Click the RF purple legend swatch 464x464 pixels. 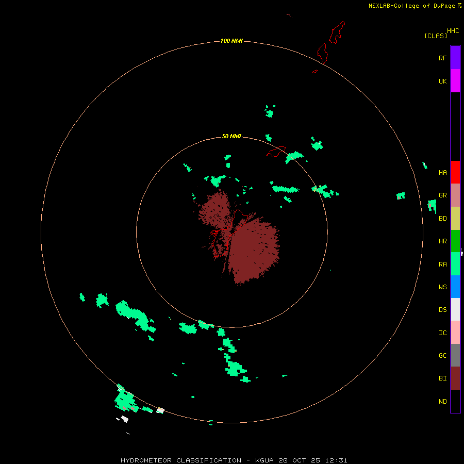coord(455,58)
